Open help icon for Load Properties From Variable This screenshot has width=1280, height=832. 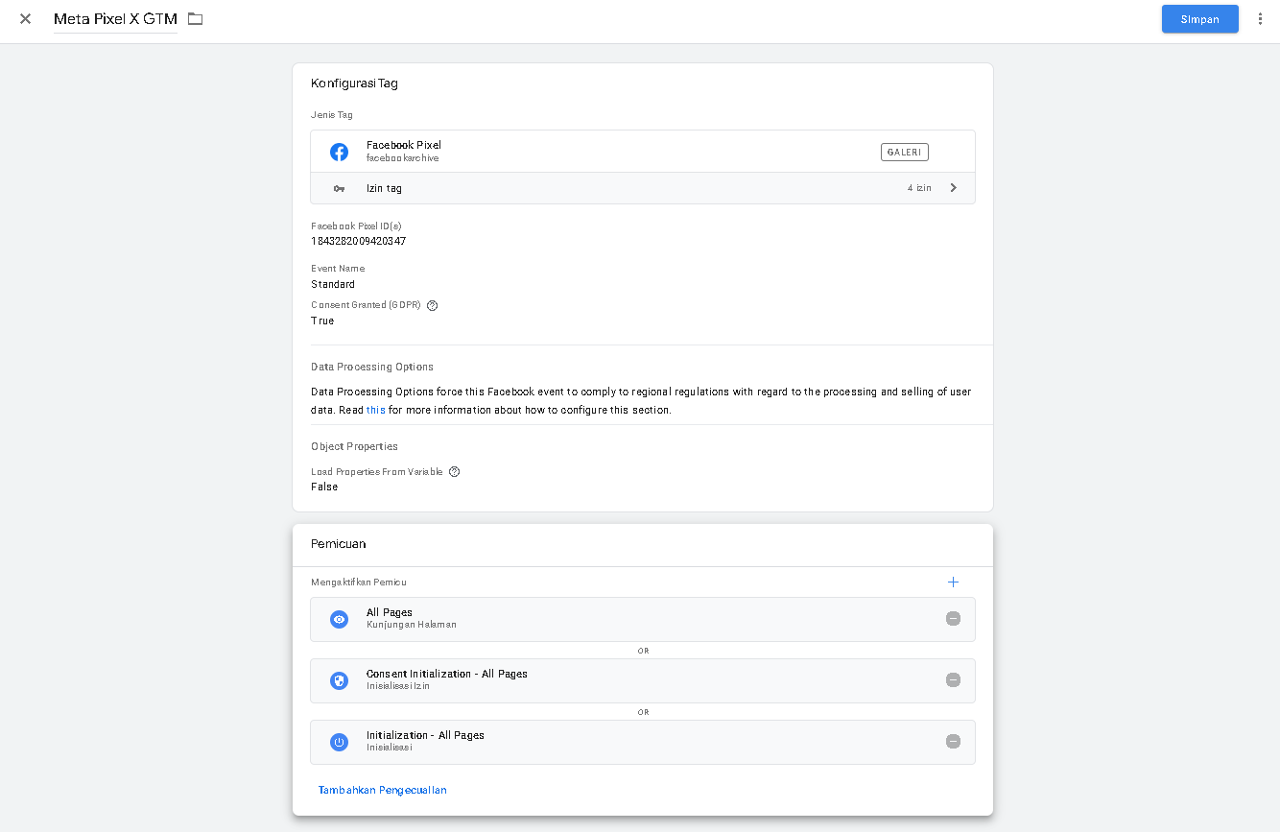pos(455,472)
